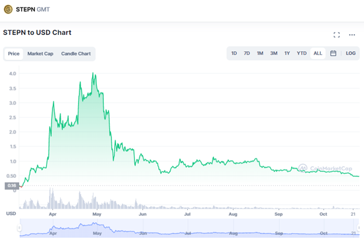The width and height of the screenshot is (364, 239).
Task: Click the Oct label on main x-axis
Action: tap(323, 214)
